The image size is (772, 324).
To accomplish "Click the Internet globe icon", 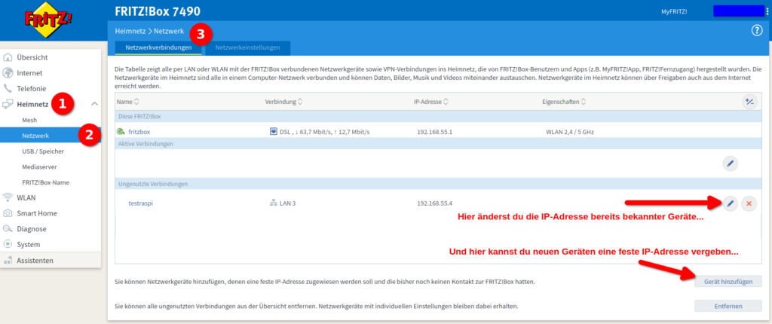I will (x=8, y=73).
